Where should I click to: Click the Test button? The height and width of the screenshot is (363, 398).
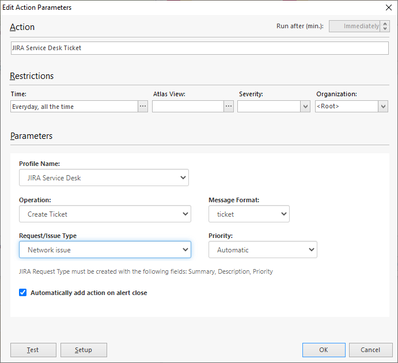(x=33, y=350)
